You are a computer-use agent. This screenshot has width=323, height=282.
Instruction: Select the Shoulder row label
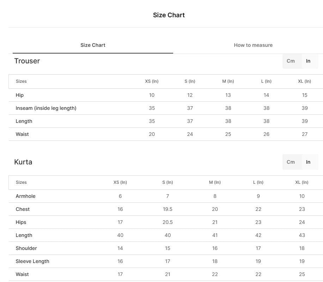point(26,248)
